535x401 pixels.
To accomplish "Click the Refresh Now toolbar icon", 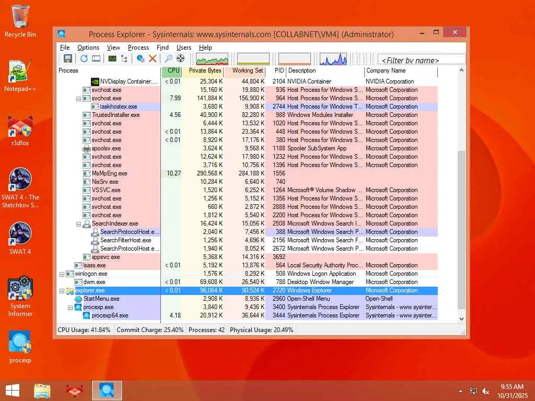I will point(84,58).
